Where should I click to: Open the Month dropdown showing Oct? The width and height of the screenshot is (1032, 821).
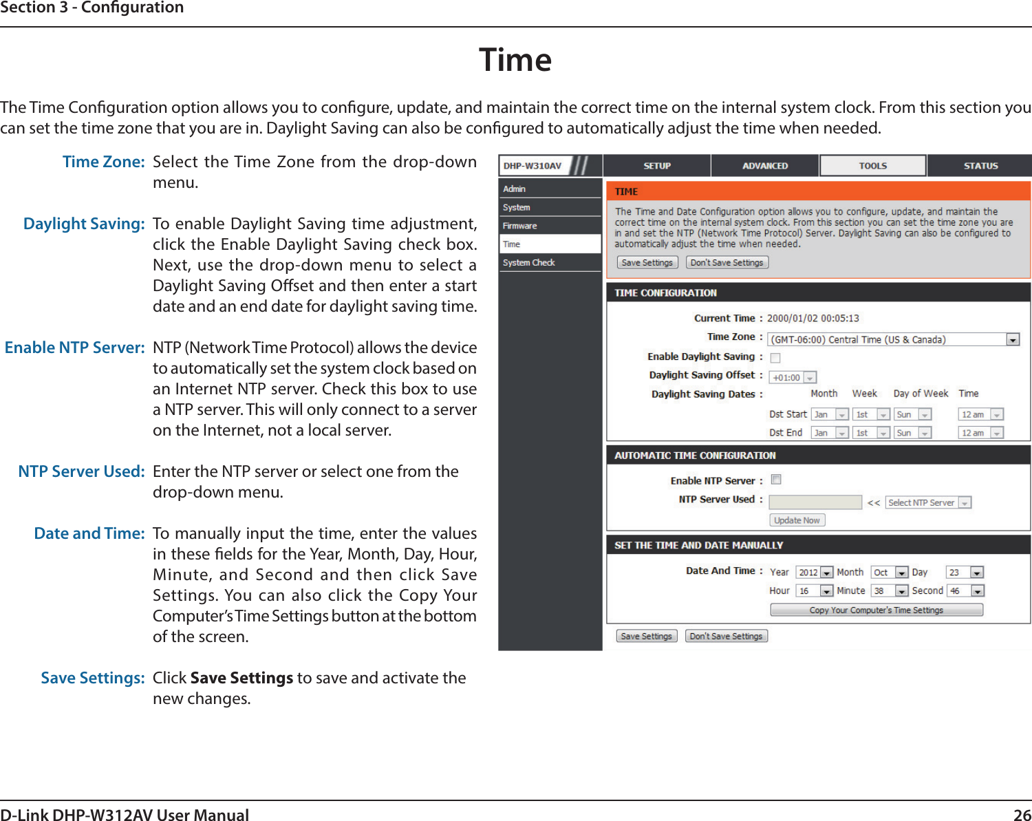coord(890,573)
